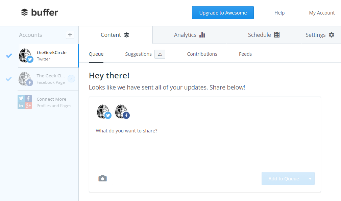Image resolution: width=341 pixels, height=201 pixels.
Task: Click the Connect More social networks icon
Action: [x=25, y=102]
